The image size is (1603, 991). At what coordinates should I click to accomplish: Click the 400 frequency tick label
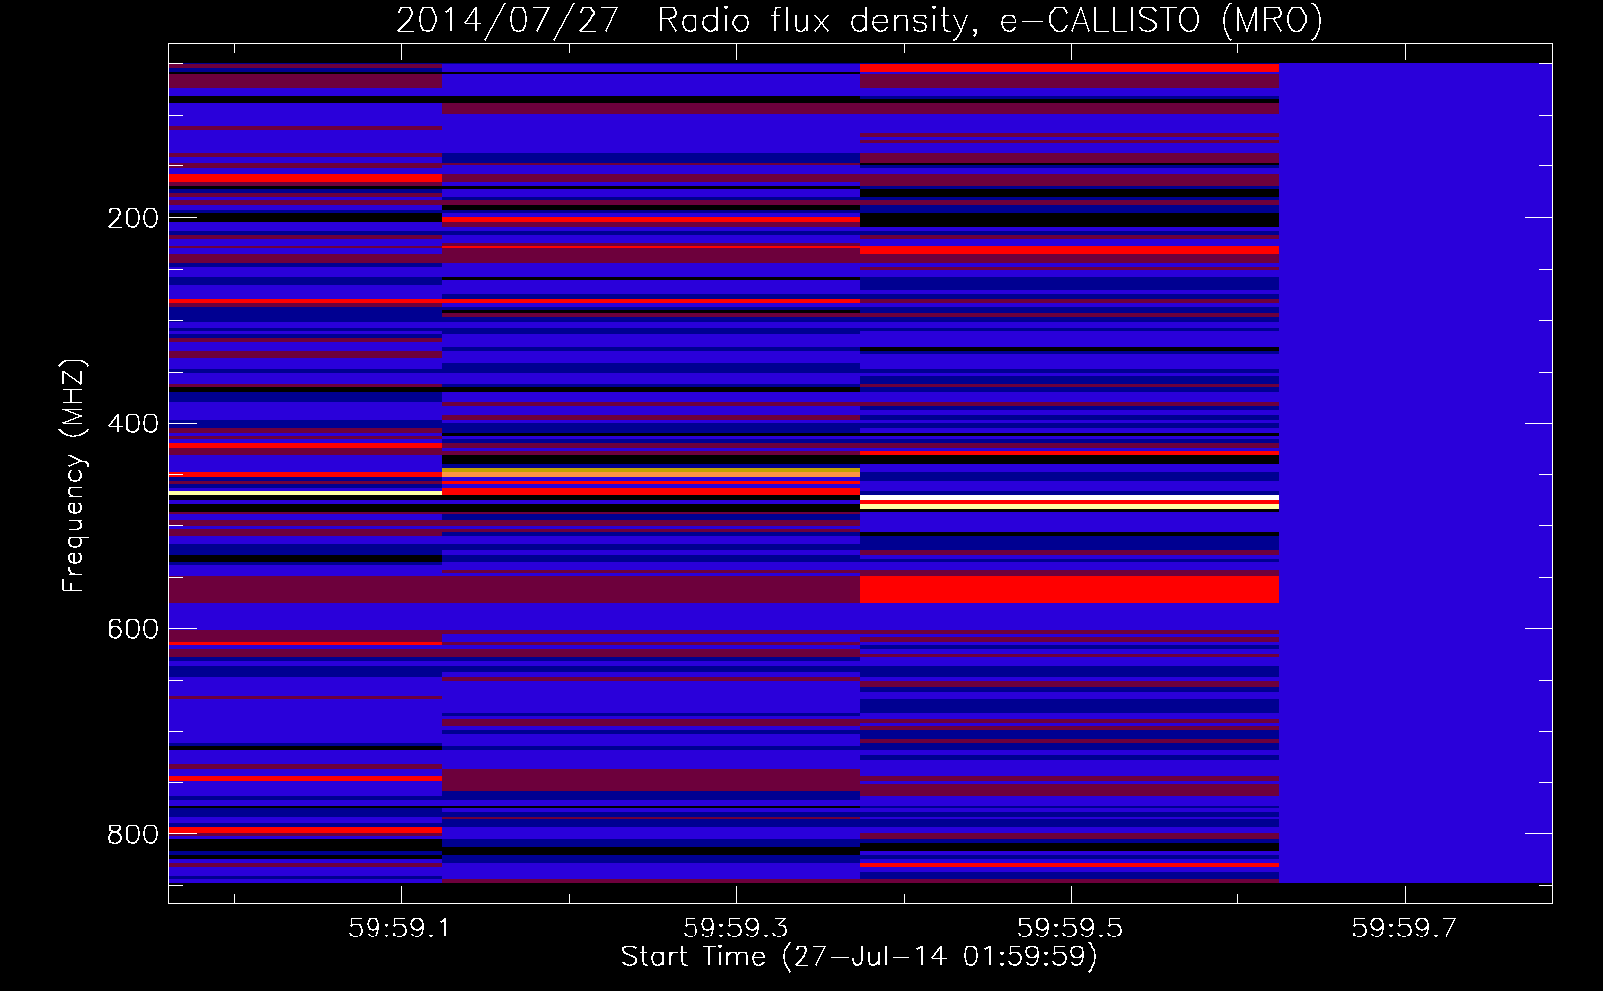[x=133, y=424]
